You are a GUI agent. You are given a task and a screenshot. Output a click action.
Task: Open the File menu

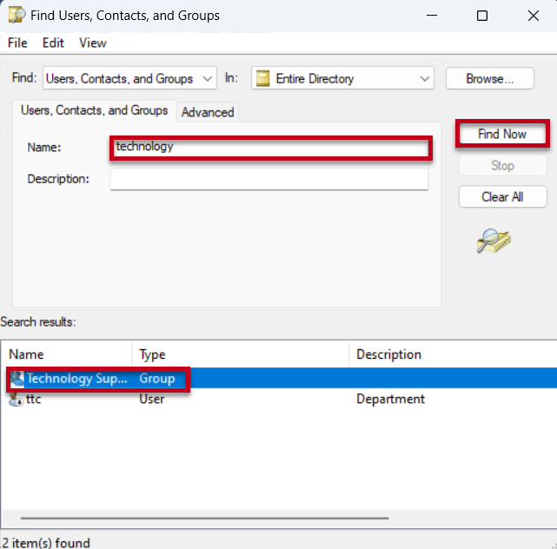[17, 43]
